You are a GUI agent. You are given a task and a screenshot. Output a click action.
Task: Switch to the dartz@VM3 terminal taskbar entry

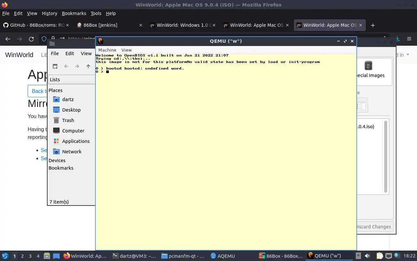coord(134,256)
